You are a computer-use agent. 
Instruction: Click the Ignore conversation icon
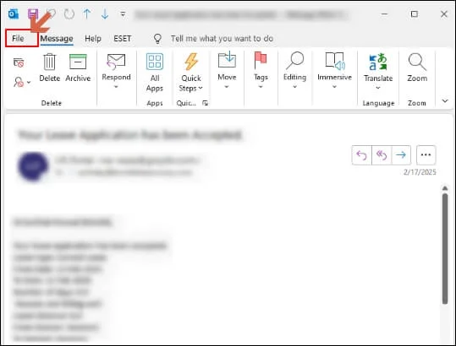coord(19,62)
